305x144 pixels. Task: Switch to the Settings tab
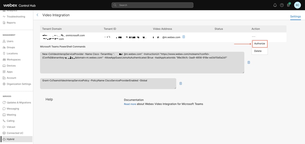[x=296, y=16]
